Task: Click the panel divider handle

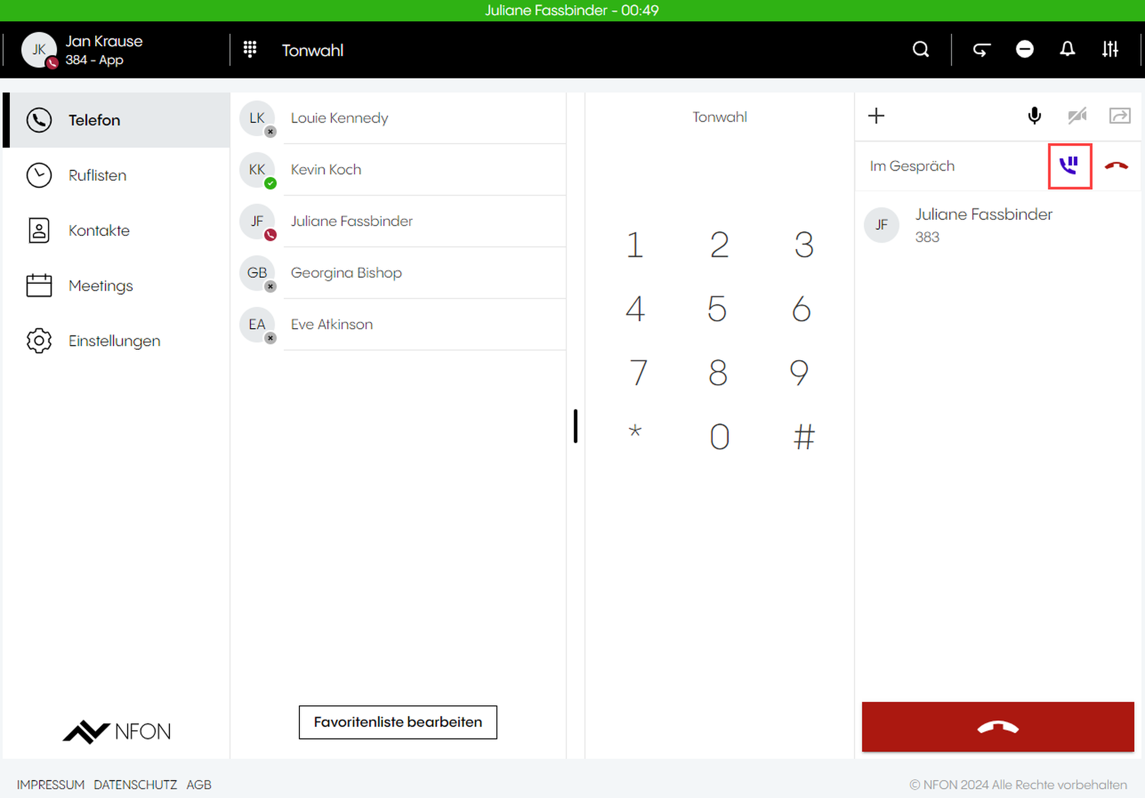Action: 575,426
